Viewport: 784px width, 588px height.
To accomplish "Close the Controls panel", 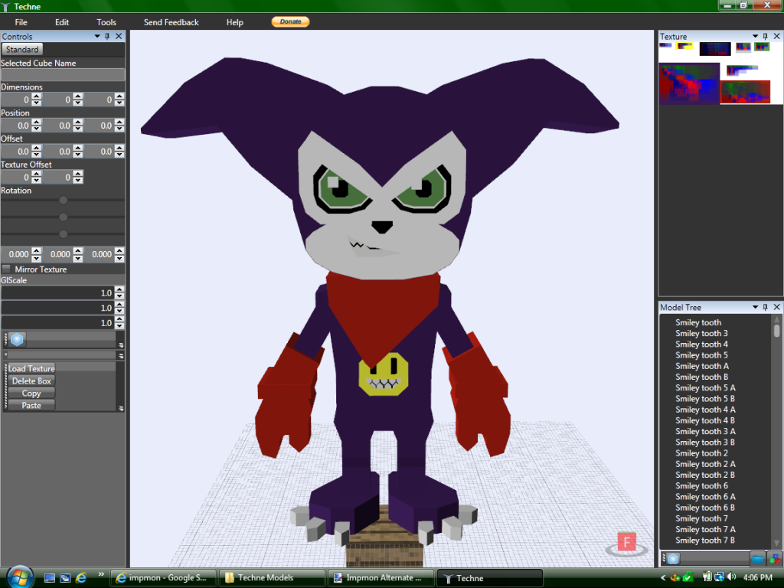I will 119,37.
